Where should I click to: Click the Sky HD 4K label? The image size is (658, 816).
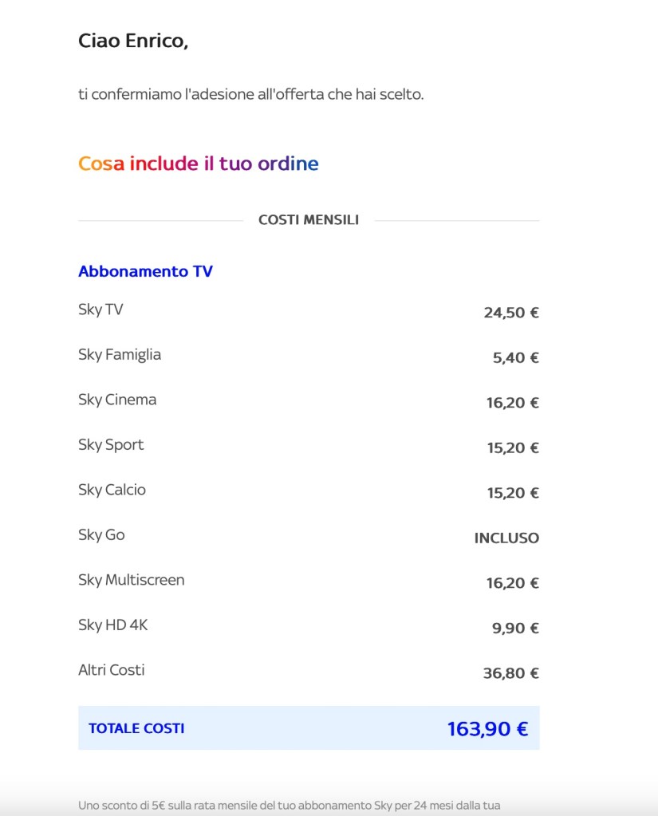[112, 625]
